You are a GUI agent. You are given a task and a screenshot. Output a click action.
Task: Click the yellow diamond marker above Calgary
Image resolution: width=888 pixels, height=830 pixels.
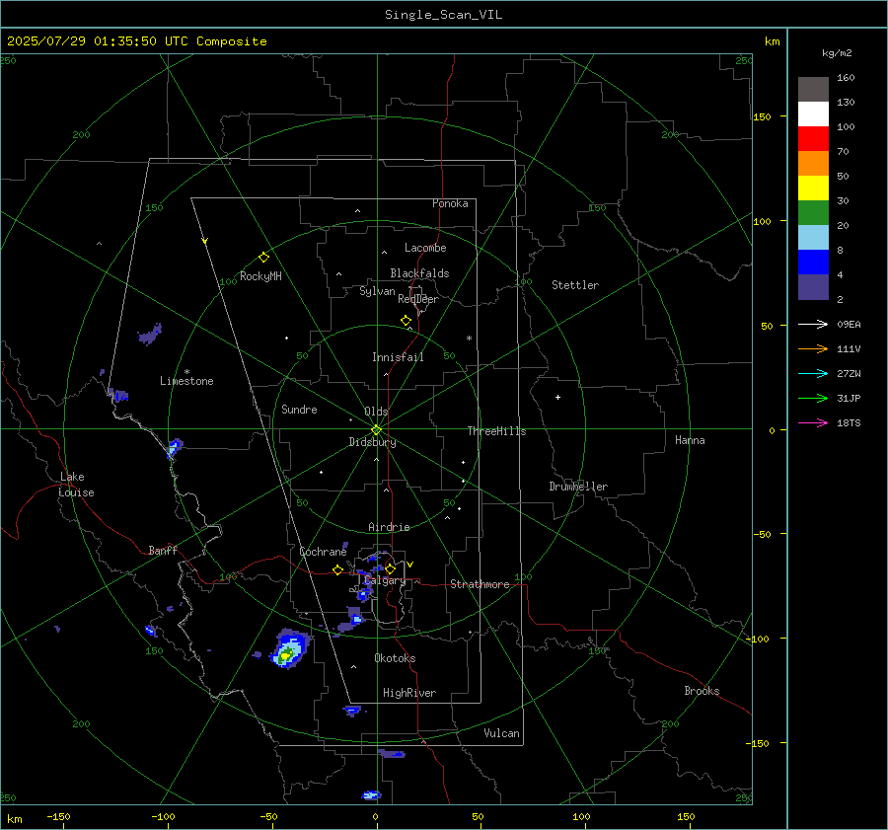(x=390, y=568)
